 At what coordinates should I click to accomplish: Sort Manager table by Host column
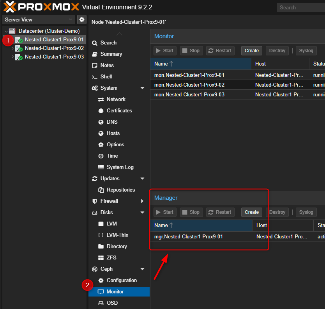(x=283, y=225)
